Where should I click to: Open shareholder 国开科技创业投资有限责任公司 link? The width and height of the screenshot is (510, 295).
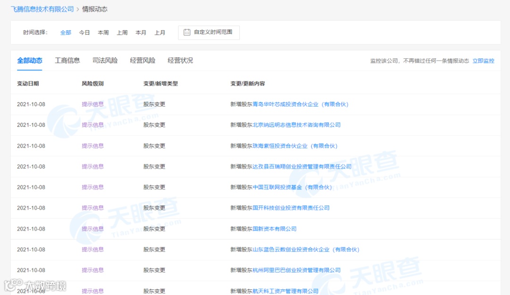click(x=291, y=208)
